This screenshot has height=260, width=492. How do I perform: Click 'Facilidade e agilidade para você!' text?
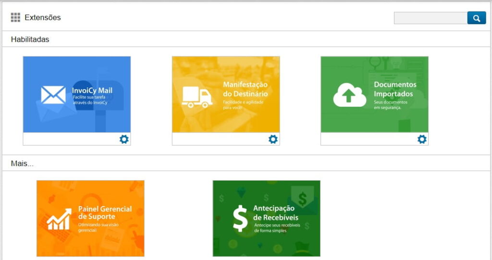tap(243, 105)
